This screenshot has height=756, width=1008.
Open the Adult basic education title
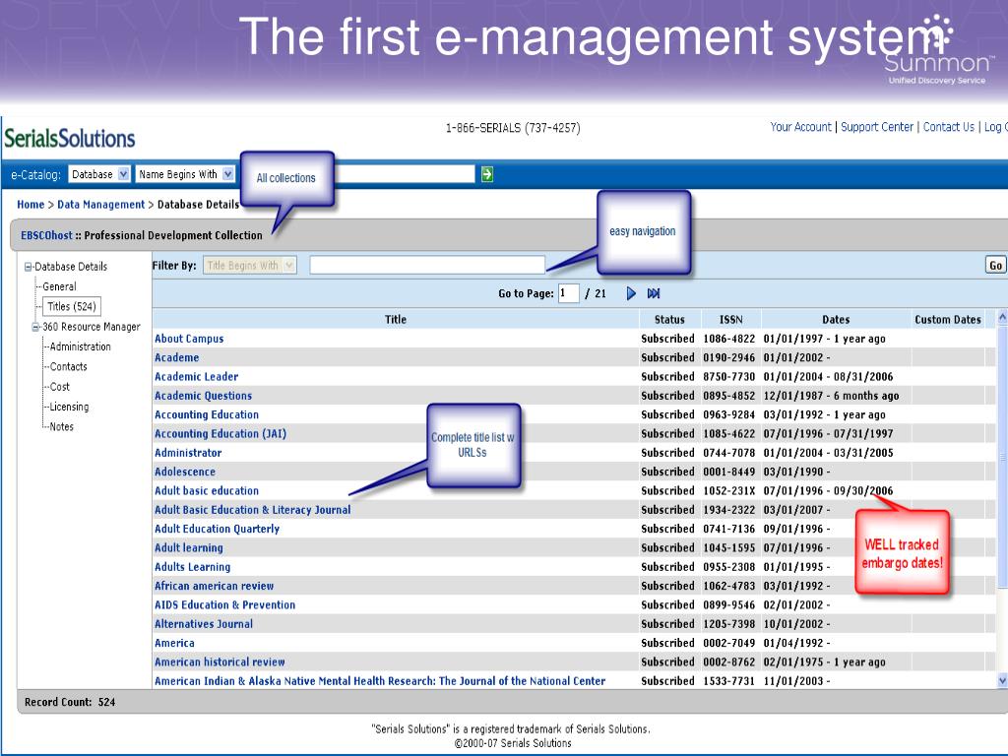click(x=207, y=491)
